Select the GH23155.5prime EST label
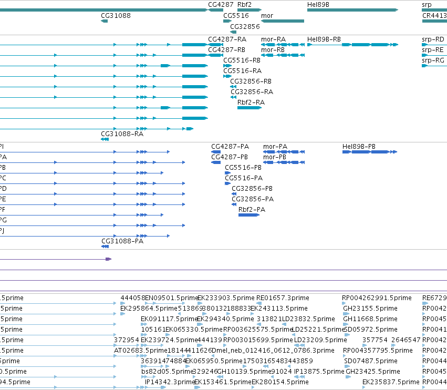447x390 pixels. pyautogui.click(x=370, y=309)
